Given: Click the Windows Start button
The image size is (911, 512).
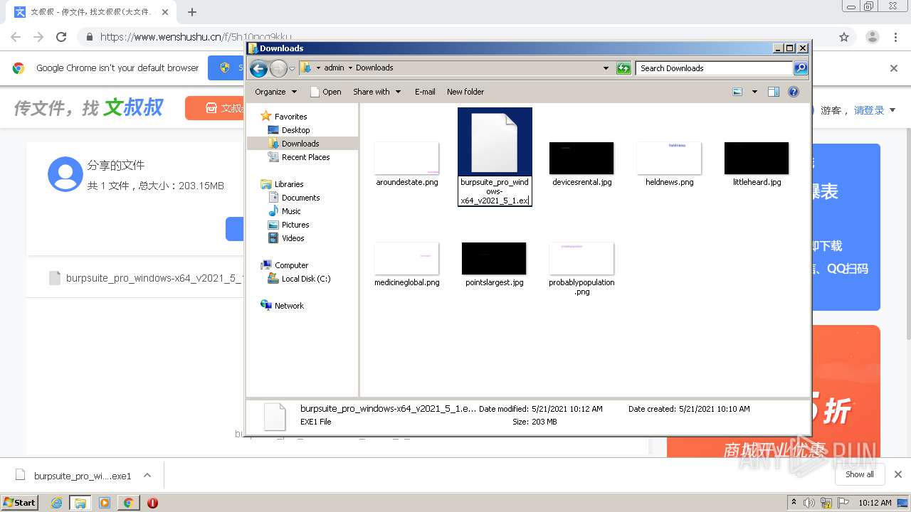Looking at the screenshot, I should coord(19,503).
